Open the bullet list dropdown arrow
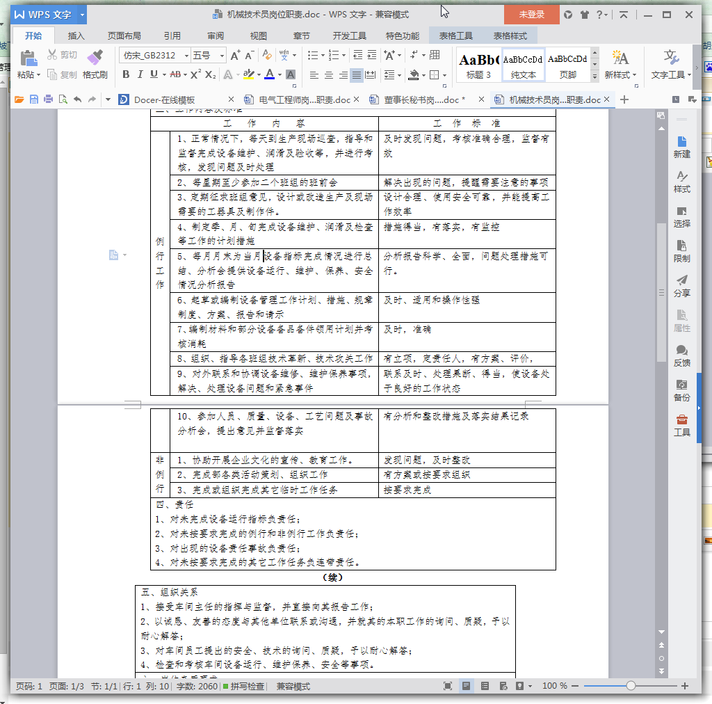 point(323,56)
